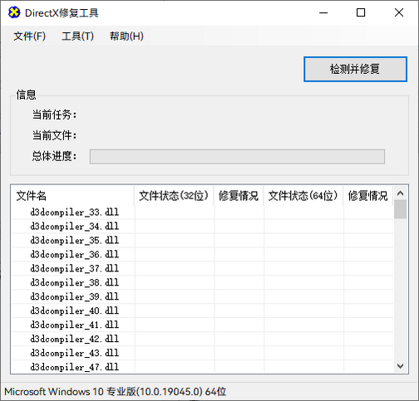
Task: Click the 文件名 column header
Action: [72, 196]
